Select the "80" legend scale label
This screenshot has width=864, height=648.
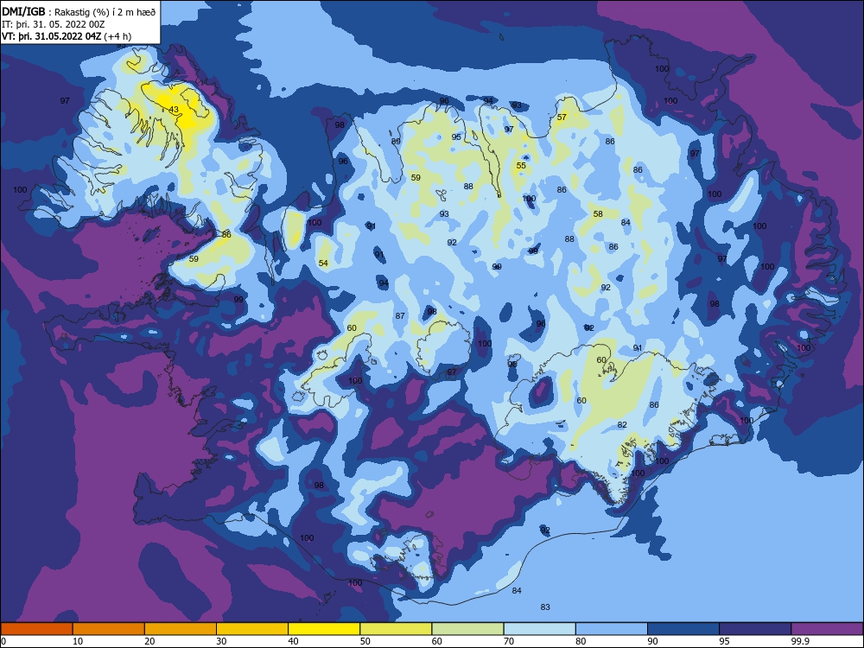coord(581,641)
